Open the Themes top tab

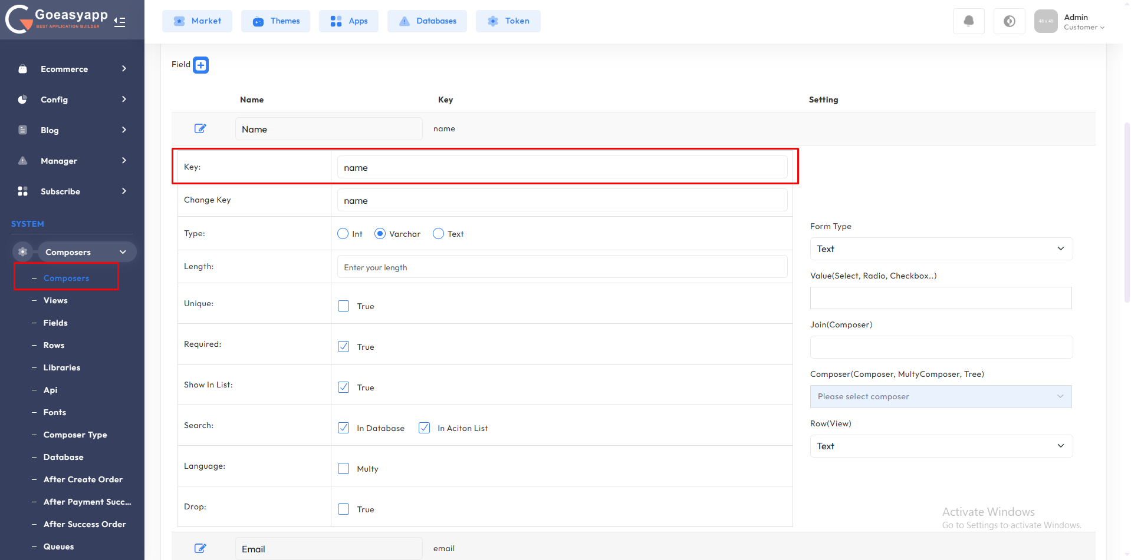click(276, 21)
